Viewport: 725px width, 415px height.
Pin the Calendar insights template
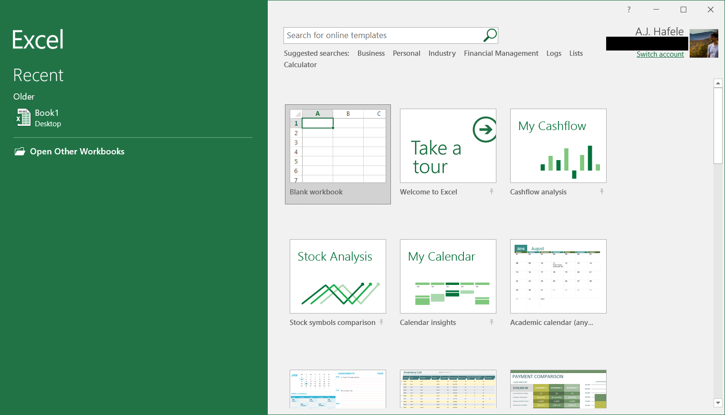point(492,322)
